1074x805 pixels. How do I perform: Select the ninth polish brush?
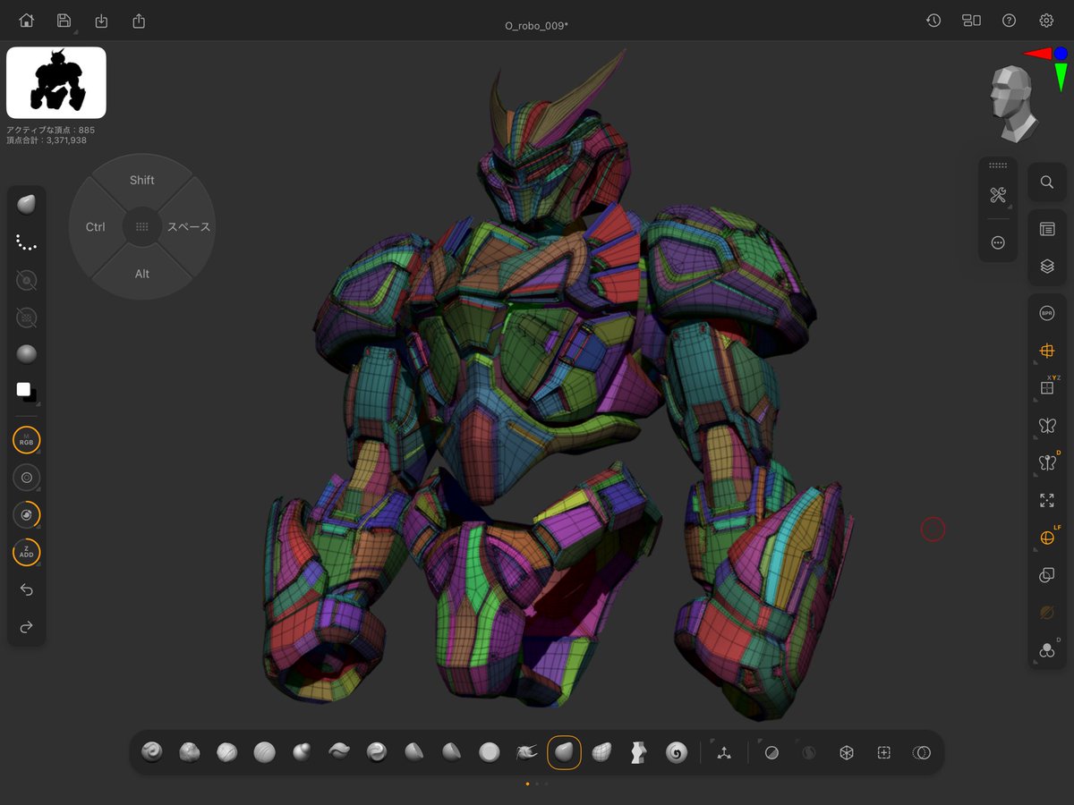[x=451, y=752]
